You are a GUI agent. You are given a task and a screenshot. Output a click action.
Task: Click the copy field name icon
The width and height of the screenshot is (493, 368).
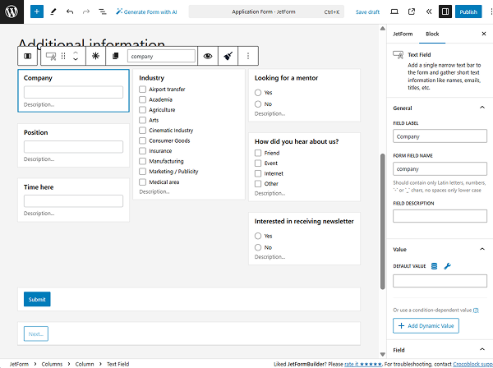click(x=115, y=56)
